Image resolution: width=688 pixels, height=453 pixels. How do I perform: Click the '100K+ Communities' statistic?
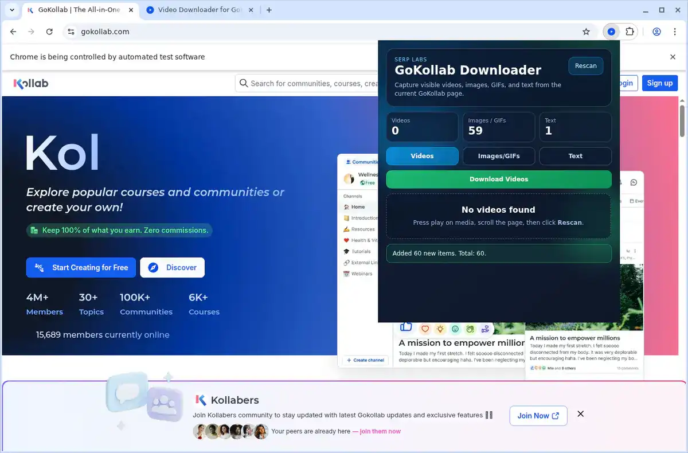point(146,304)
